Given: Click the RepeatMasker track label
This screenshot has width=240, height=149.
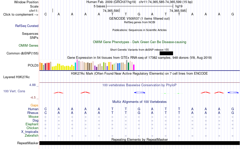Looking at the screenshot, I should pyautogui.click(x=28, y=143).
